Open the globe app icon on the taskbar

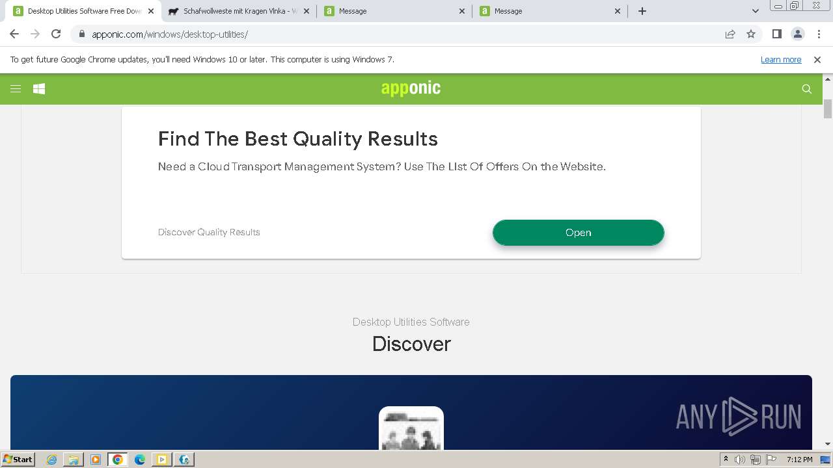click(x=184, y=460)
